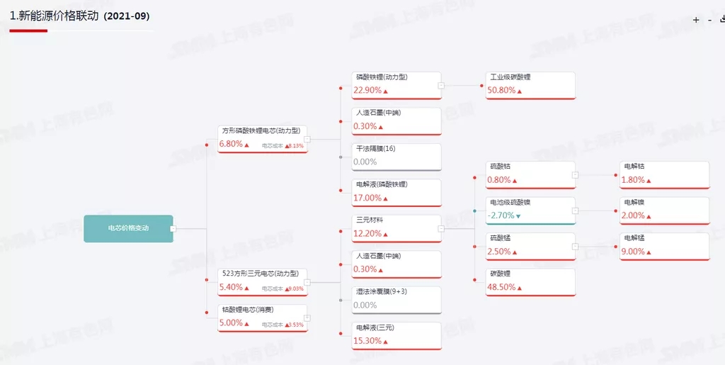Collapse the 硫酸锰 node toggle

(575, 246)
